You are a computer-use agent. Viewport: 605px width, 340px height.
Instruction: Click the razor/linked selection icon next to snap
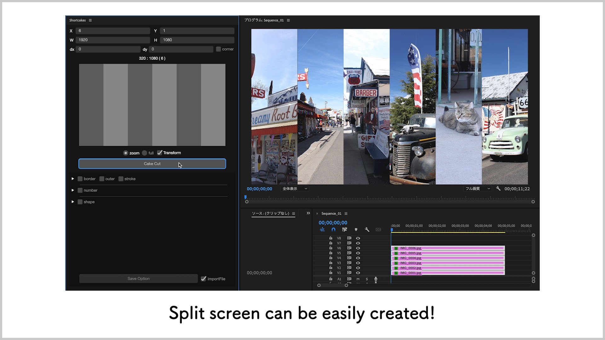coord(344,229)
